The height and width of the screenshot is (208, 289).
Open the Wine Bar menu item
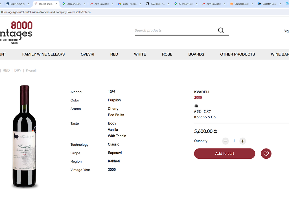(280, 54)
